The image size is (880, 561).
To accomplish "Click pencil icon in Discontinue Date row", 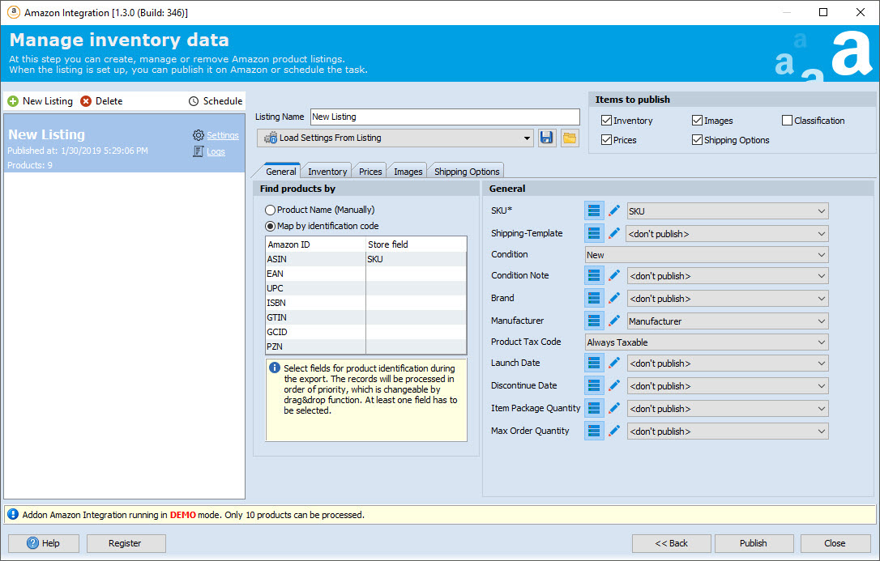I will coord(614,385).
